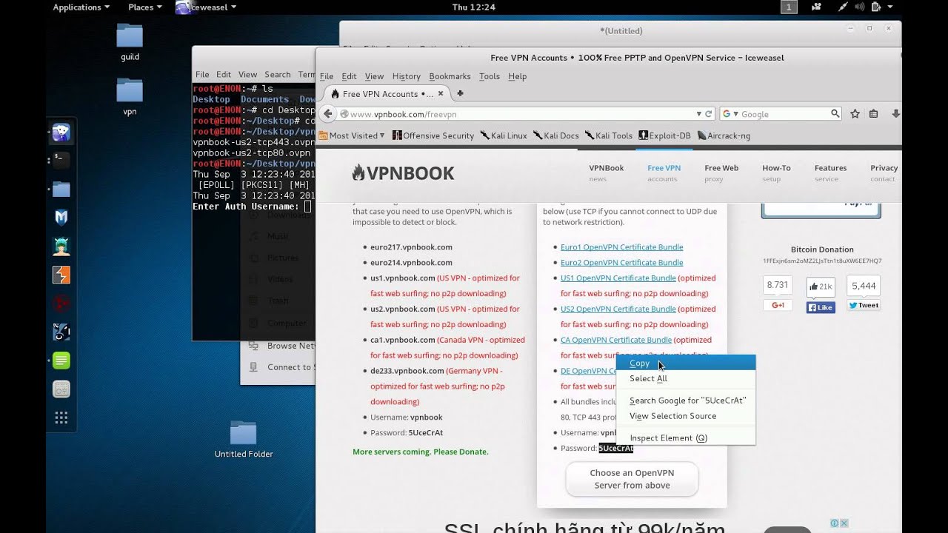Open Iceweasel from the dock

61,133
